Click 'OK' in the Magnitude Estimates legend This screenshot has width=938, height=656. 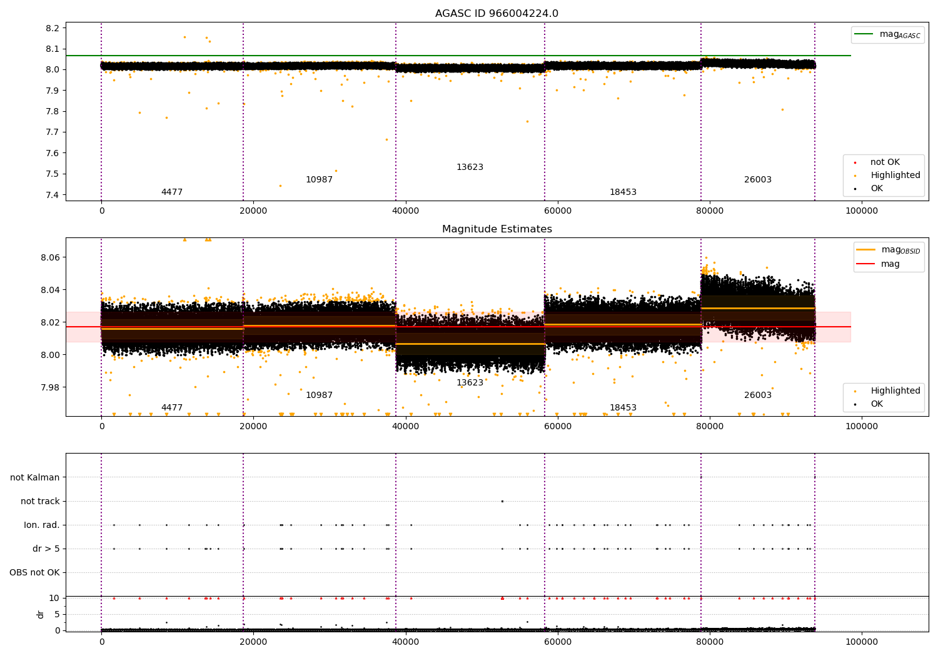point(877,404)
